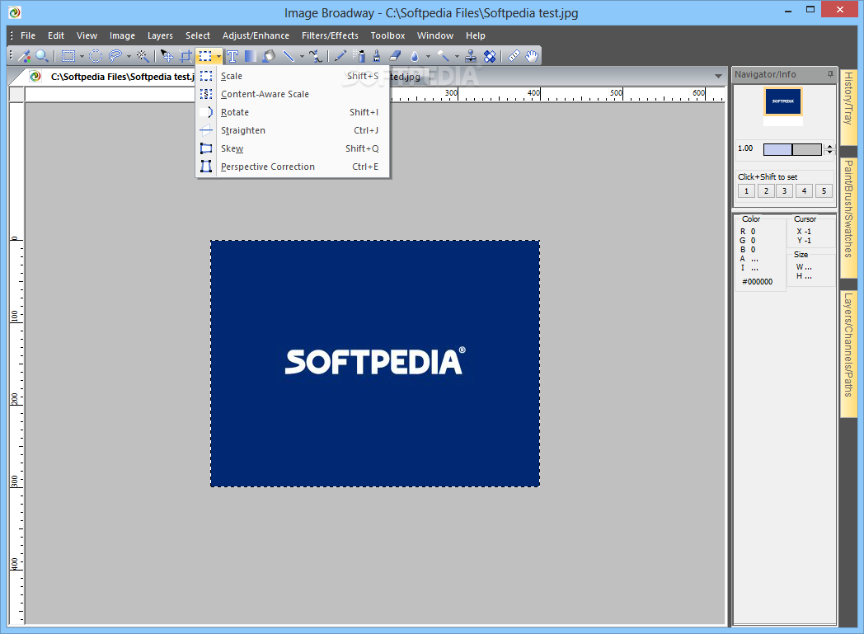Open the lasso tool dropdown arrow
The height and width of the screenshot is (634, 864).
click(x=129, y=56)
